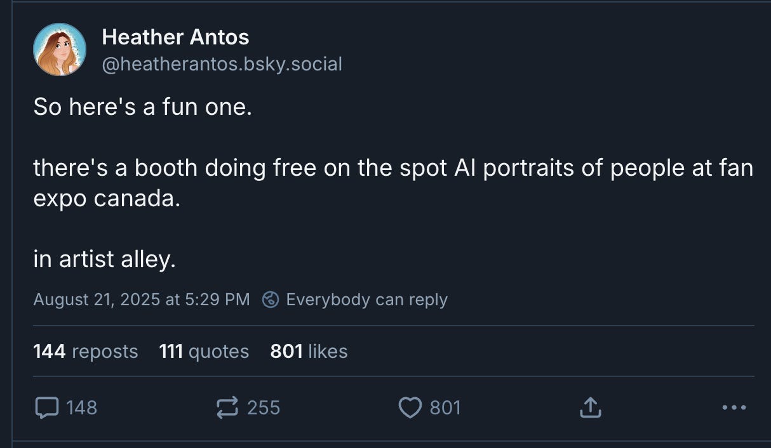Click the "in artist alley." line
The image size is (771, 448).
(x=104, y=260)
